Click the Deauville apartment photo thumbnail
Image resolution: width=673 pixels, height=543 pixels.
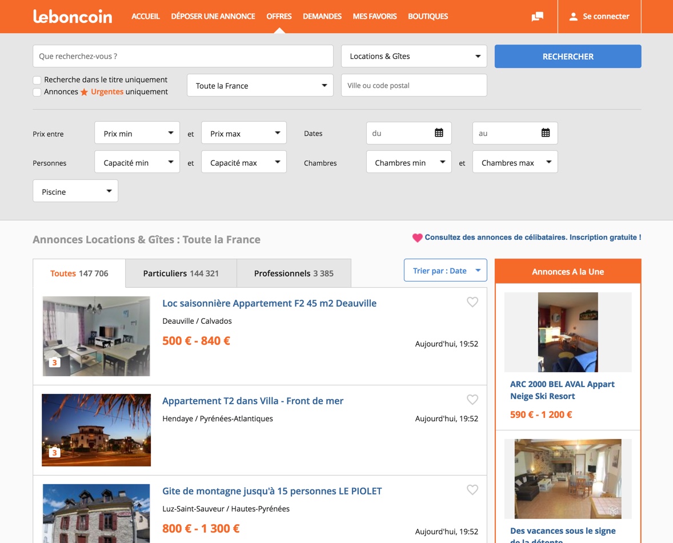[95, 336]
